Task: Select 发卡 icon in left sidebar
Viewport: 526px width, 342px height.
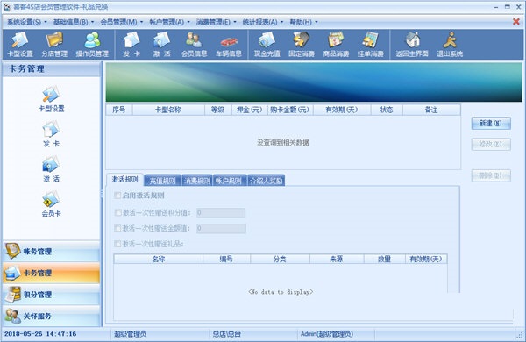Action: pos(52,134)
